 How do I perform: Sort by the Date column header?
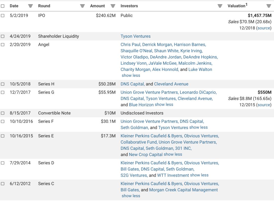tap(14, 6)
